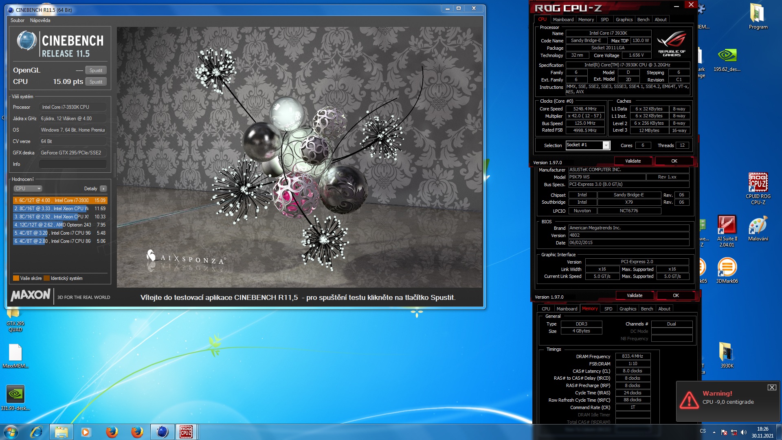Viewport: 782px width, 440px height.
Task: Click the CS language indicator
Action: 703,431
